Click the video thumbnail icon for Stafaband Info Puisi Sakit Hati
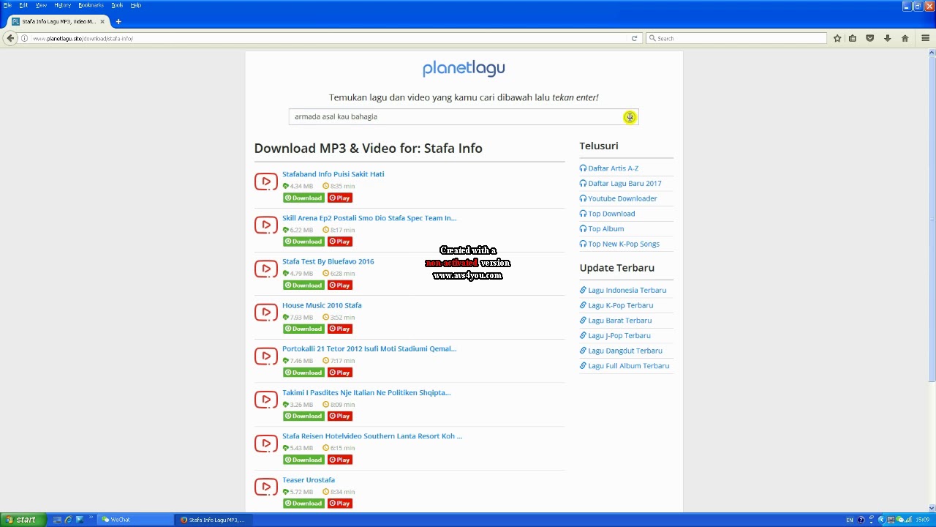 click(x=266, y=182)
